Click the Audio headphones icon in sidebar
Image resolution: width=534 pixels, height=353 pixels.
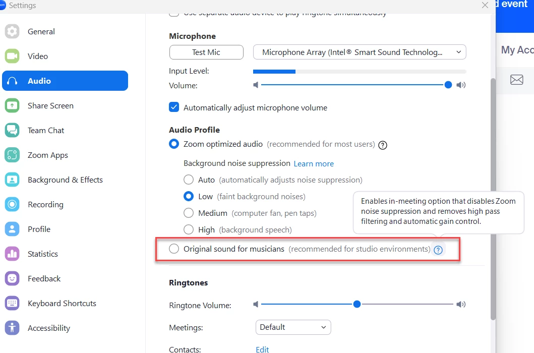click(12, 81)
